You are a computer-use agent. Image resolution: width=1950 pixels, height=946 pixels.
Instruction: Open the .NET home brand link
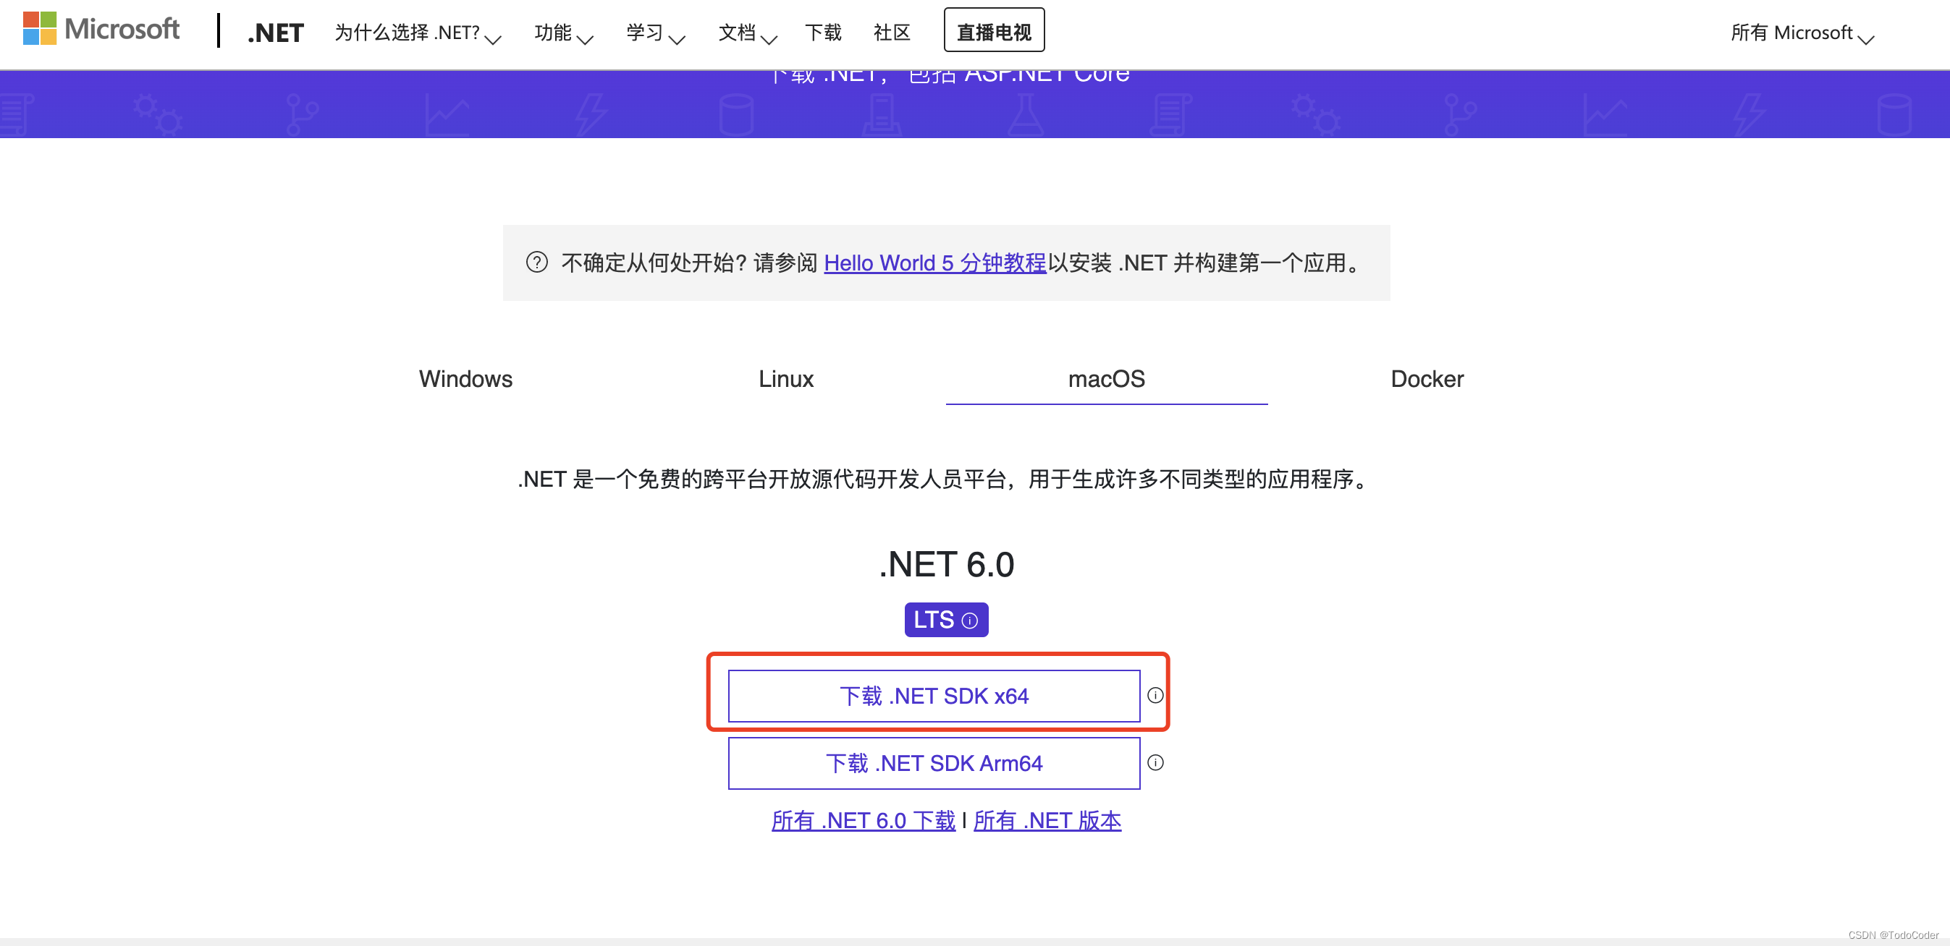(x=276, y=33)
